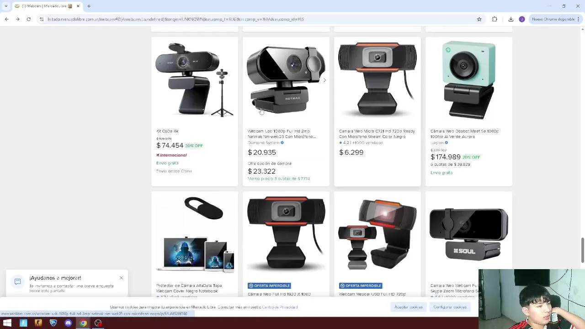This screenshot has width=585, height=329.
Task: Open Counter-Strike from the taskbar
Action: (38, 323)
